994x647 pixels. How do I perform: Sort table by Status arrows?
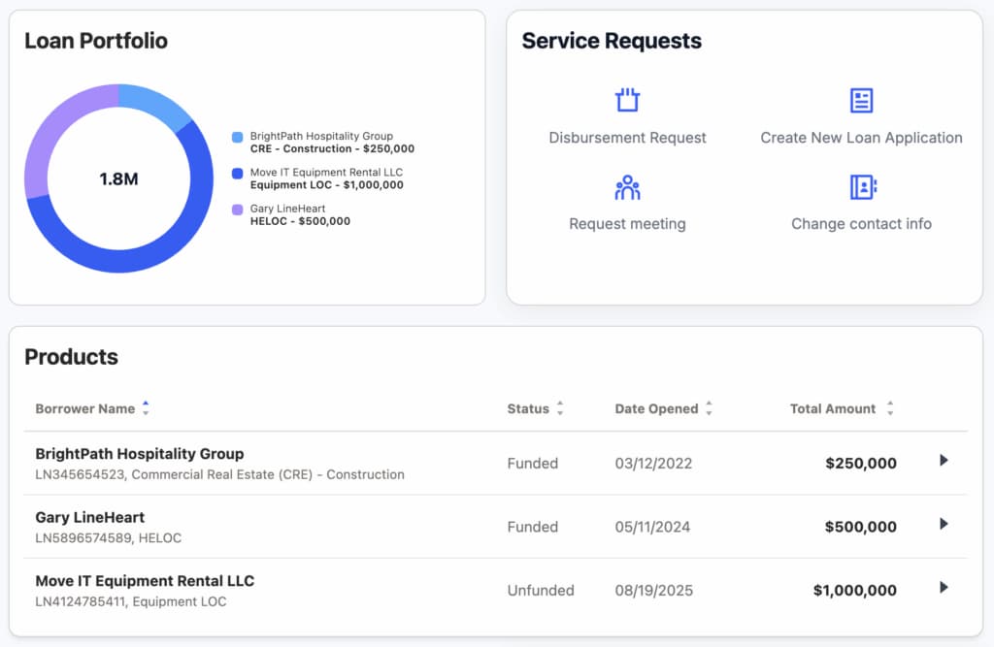coord(560,408)
